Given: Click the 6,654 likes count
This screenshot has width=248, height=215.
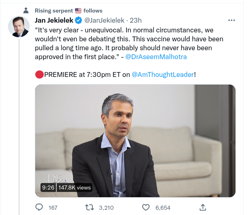Looking at the screenshot, I should 162,207.
